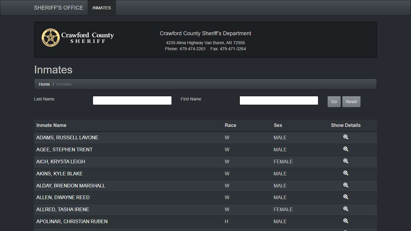Screen dimensions: 411x231
Task: Open details for ALLEN, DWAYNE REED
Action: tap(346, 197)
